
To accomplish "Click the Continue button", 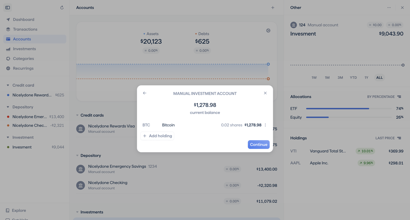I will [x=259, y=145].
